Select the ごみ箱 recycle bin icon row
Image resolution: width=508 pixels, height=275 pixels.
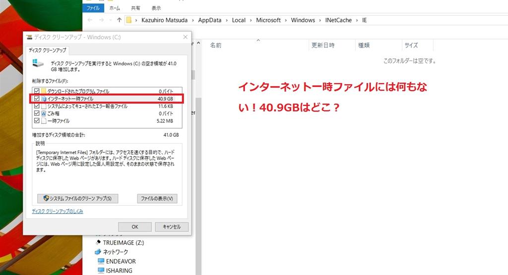[x=44, y=113]
